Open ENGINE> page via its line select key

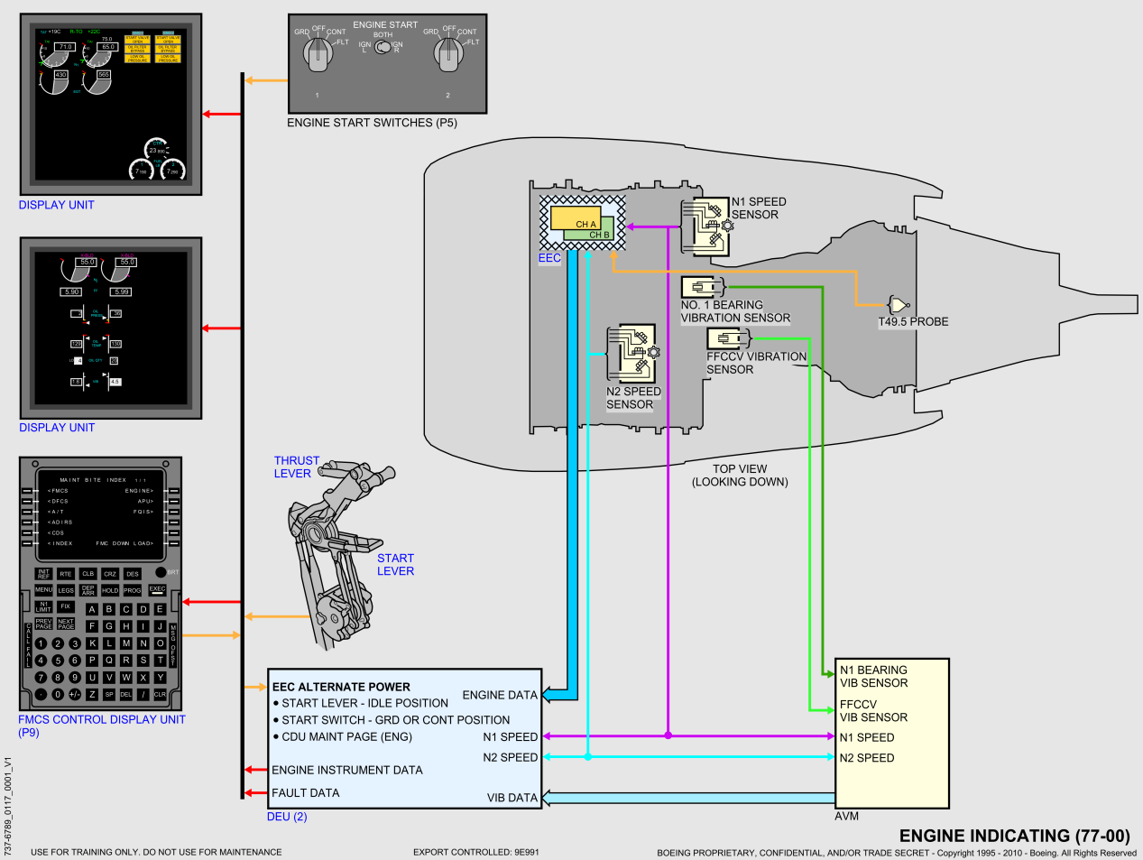(174, 491)
